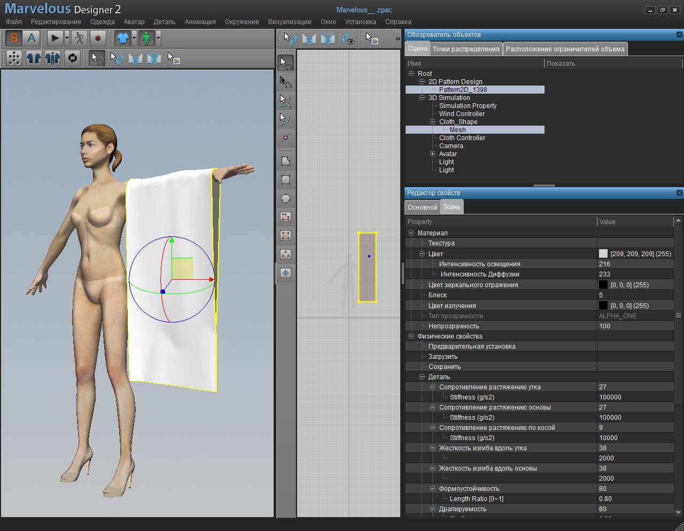
Task: Select Wind Controller in the scene tree
Action: [x=462, y=114]
